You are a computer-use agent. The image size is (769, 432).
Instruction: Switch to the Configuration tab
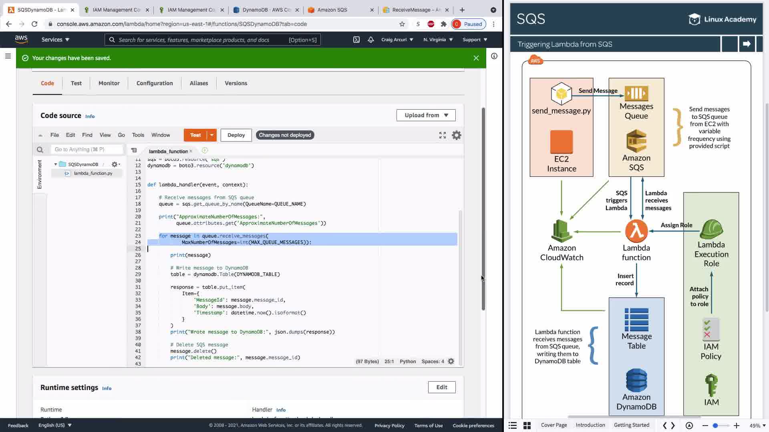click(x=155, y=83)
